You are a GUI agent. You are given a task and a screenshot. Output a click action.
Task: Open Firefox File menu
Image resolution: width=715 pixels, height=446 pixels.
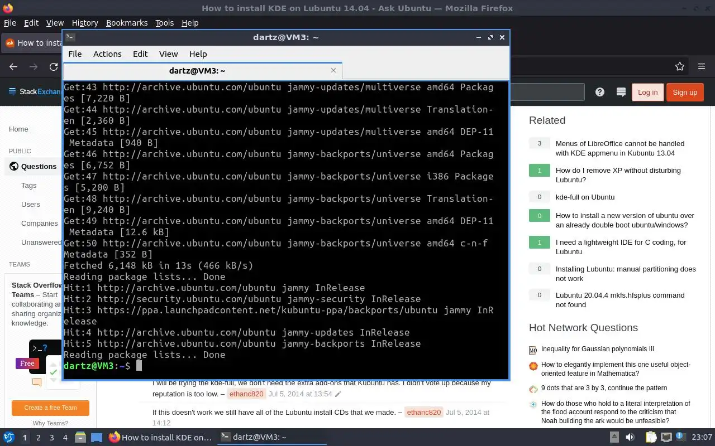[10, 23]
